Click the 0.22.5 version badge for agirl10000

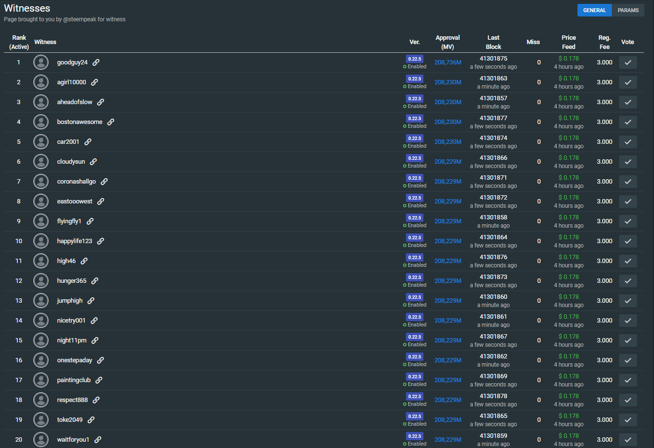(x=415, y=78)
